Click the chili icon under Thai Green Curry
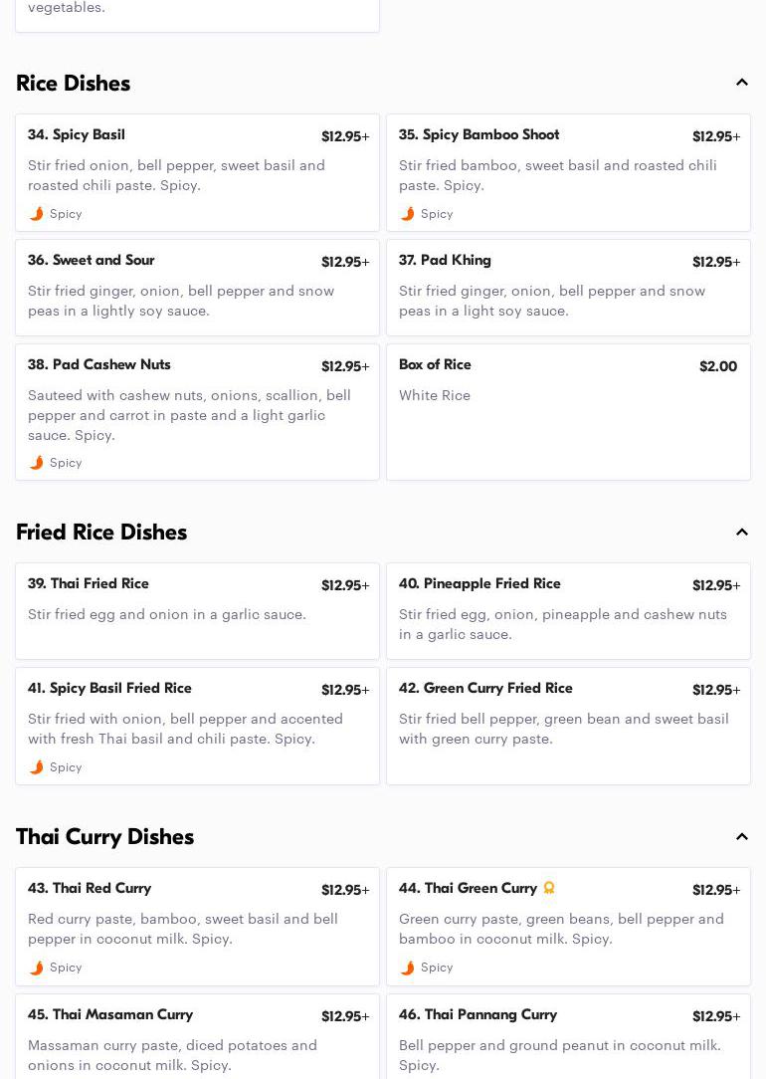Screen dimensions: 766x1079 point(408,968)
